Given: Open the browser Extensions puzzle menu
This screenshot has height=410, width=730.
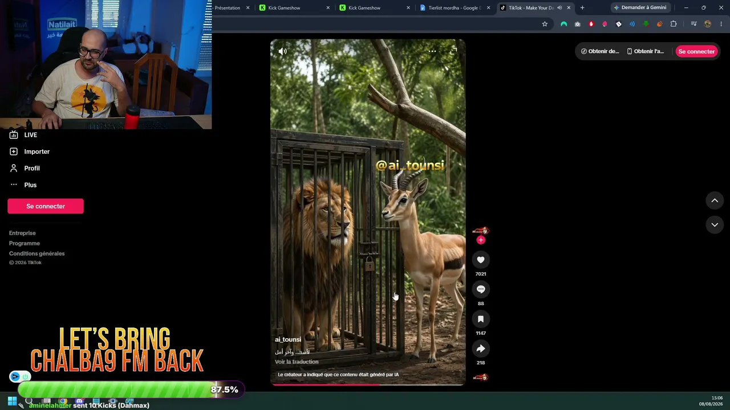Looking at the screenshot, I should coord(674,24).
